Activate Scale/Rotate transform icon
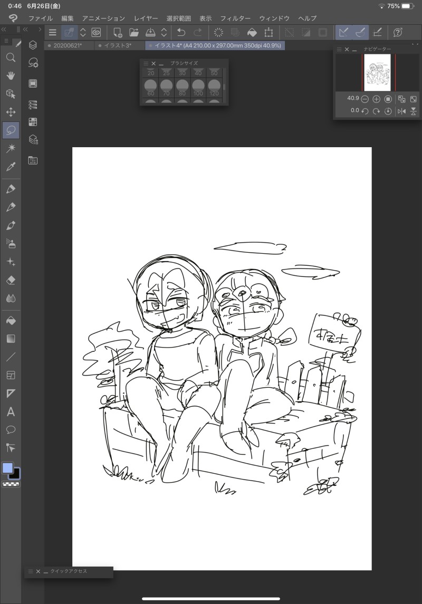 coord(268,32)
